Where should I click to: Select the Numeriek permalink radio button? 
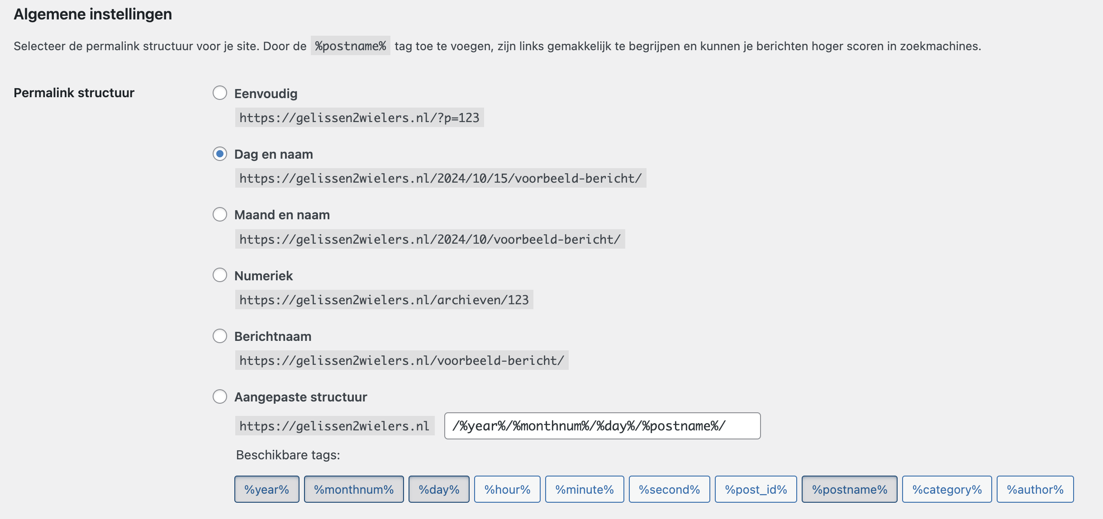[x=220, y=275]
